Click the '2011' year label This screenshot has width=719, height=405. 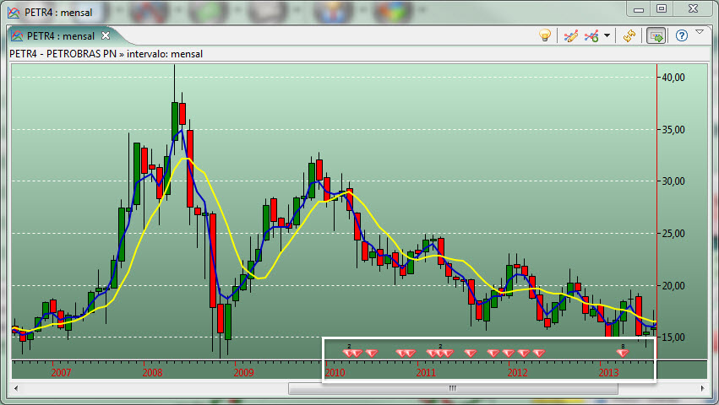click(426, 372)
